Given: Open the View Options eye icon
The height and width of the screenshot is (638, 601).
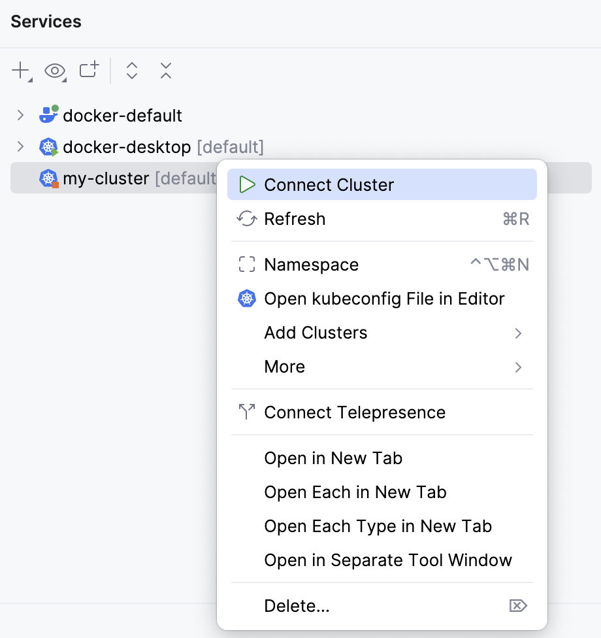Looking at the screenshot, I should [55, 71].
